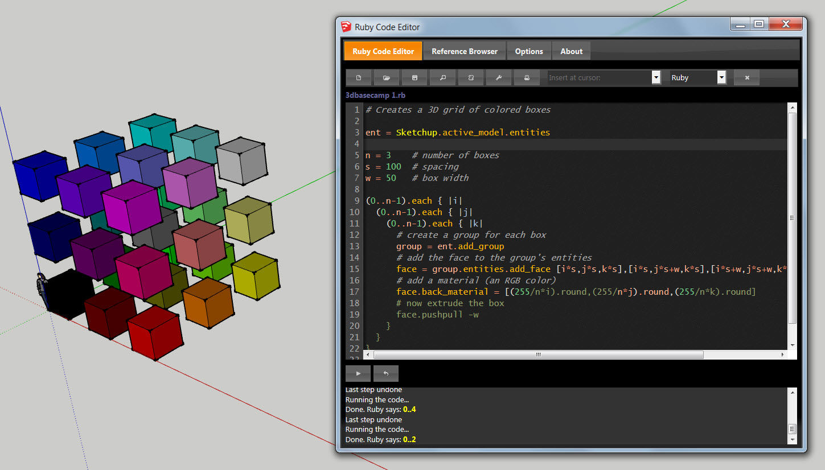Switch to the Reference Browser tab
The image size is (825, 470).
coord(464,51)
